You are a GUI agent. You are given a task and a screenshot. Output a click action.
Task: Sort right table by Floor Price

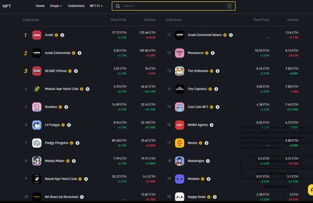point(261,19)
